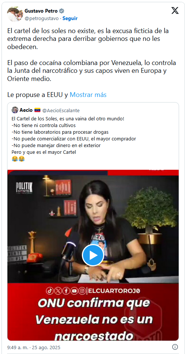Image resolution: width=185 pixels, height=354 pixels.
Task: Click Aecio's small profile avatar
Action: click(15, 110)
